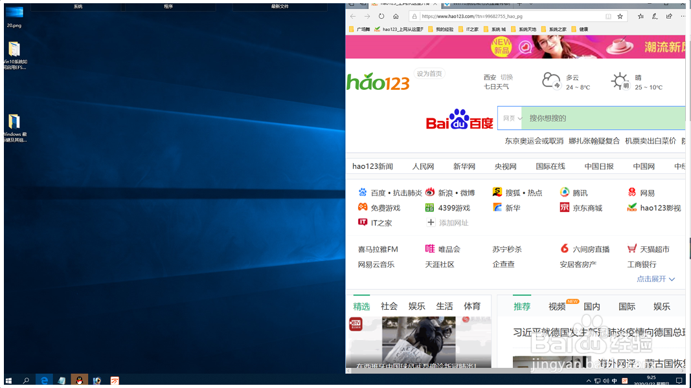The width and height of the screenshot is (691, 388).
Task: Refresh the hao123 page
Action: click(381, 16)
